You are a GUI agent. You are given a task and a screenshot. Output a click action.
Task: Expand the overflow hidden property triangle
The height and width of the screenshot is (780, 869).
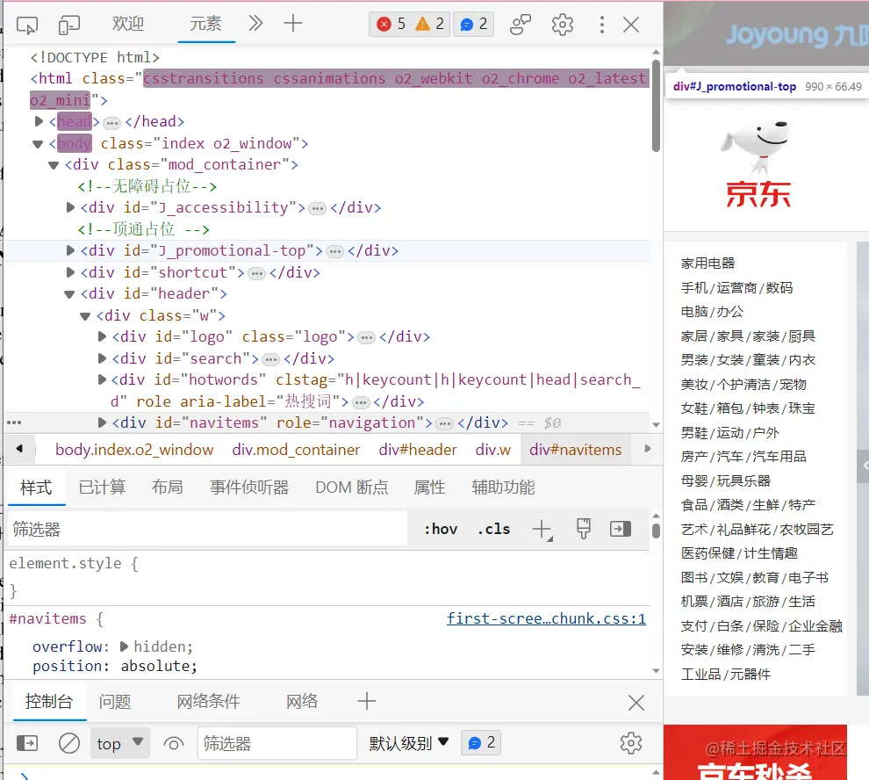click(124, 646)
